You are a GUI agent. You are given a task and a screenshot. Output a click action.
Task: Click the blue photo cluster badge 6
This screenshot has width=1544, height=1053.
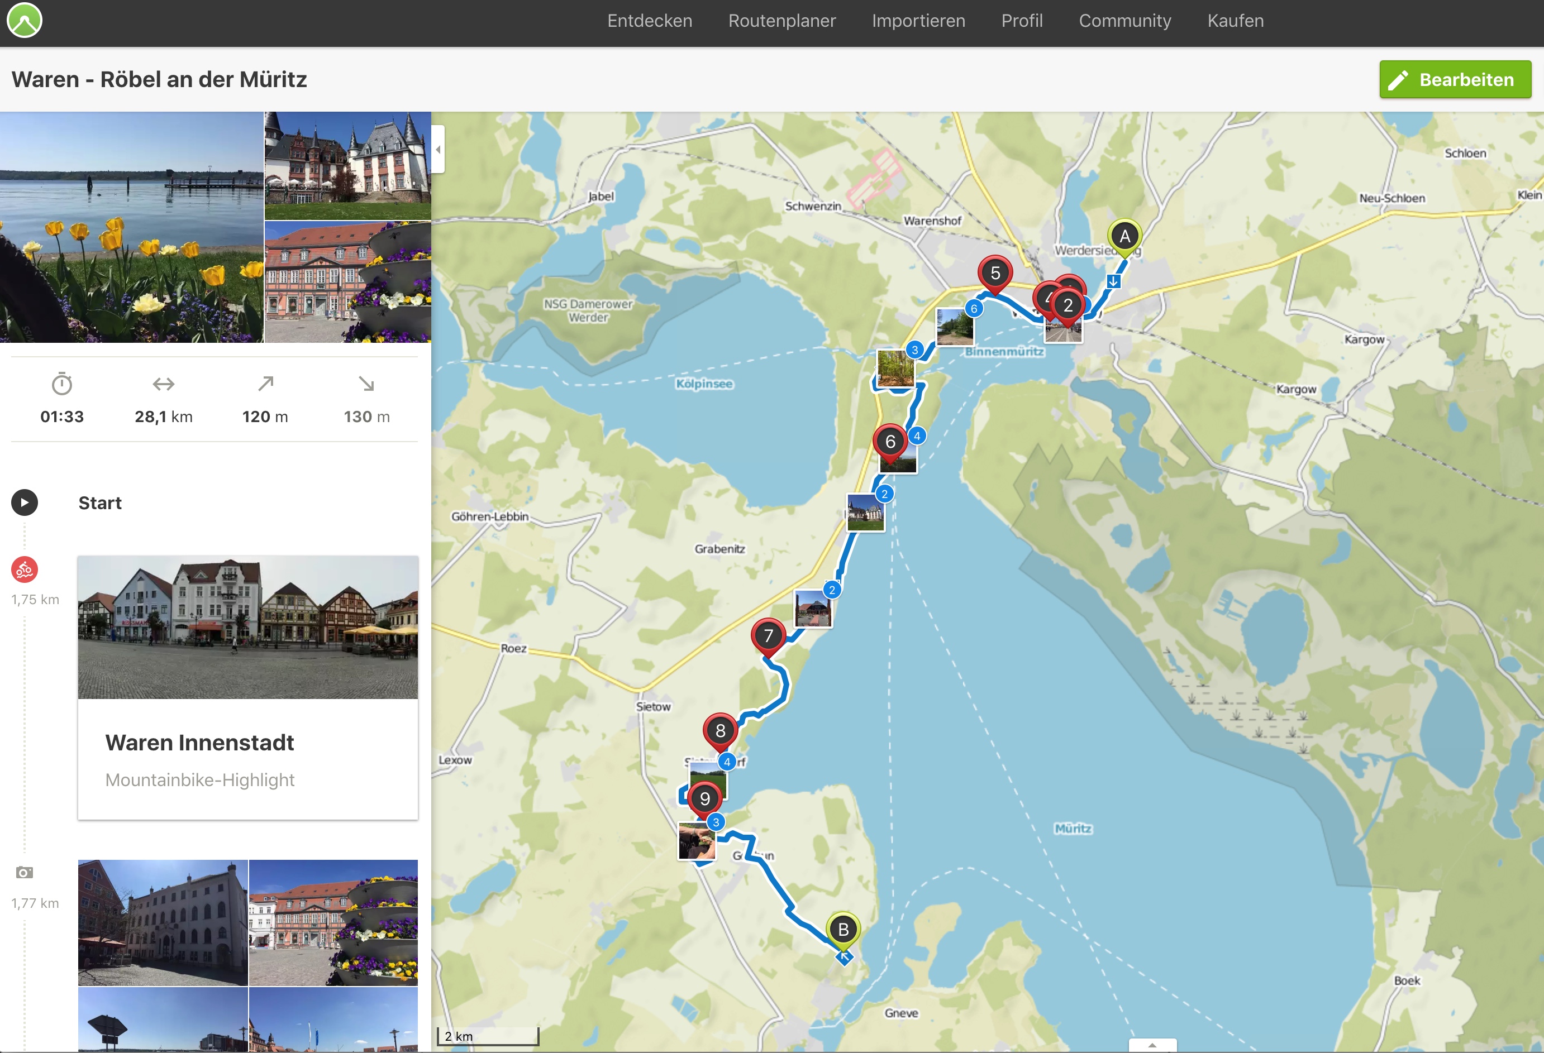tap(974, 309)
